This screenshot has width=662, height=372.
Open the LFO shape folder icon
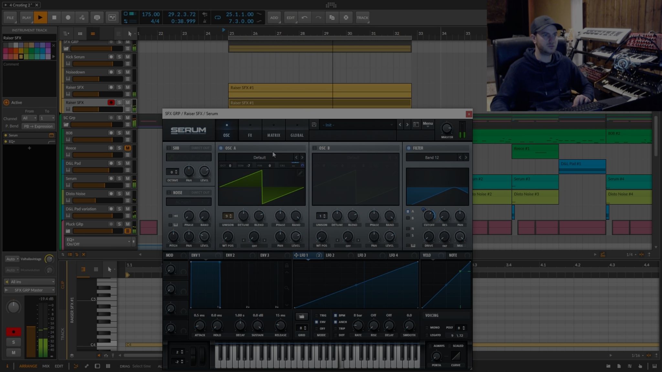pyautogui.click(x=302, y=316)
